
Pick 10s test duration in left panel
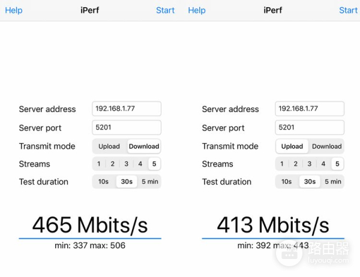point(104,182)
